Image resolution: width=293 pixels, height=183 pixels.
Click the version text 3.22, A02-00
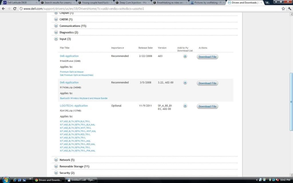166,83
